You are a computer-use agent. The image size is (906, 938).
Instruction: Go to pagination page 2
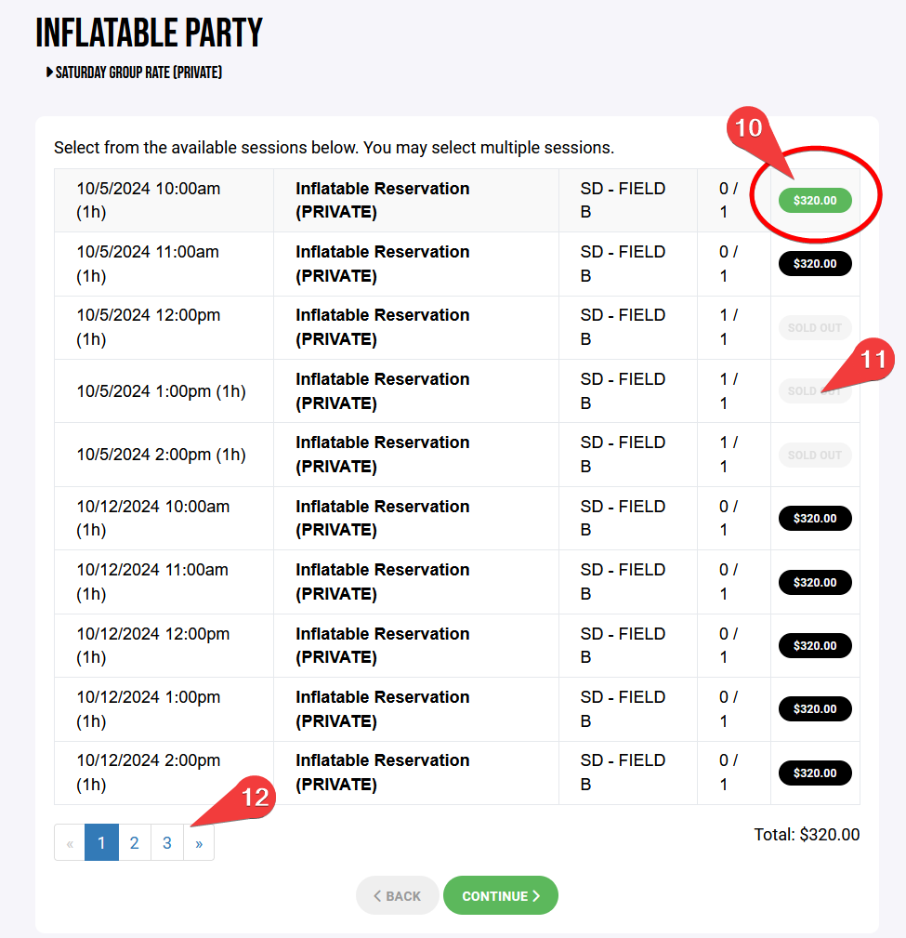pos(135,843)
